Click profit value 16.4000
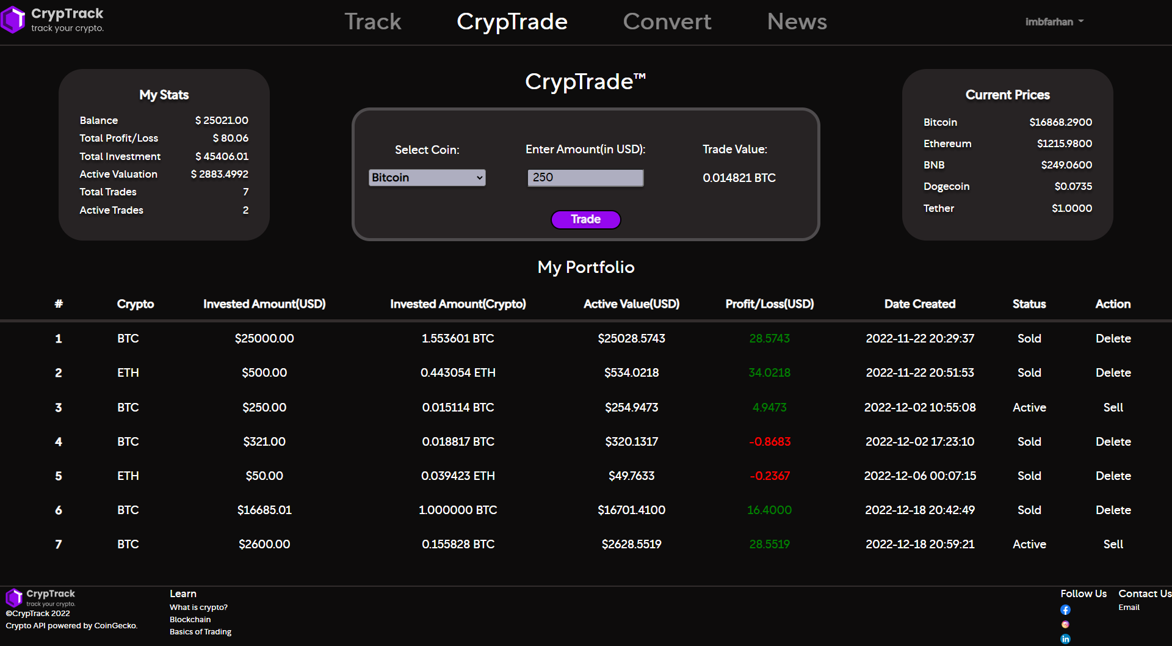The height and width of the screenshot is (646, 1172). (x=769, y=510)
